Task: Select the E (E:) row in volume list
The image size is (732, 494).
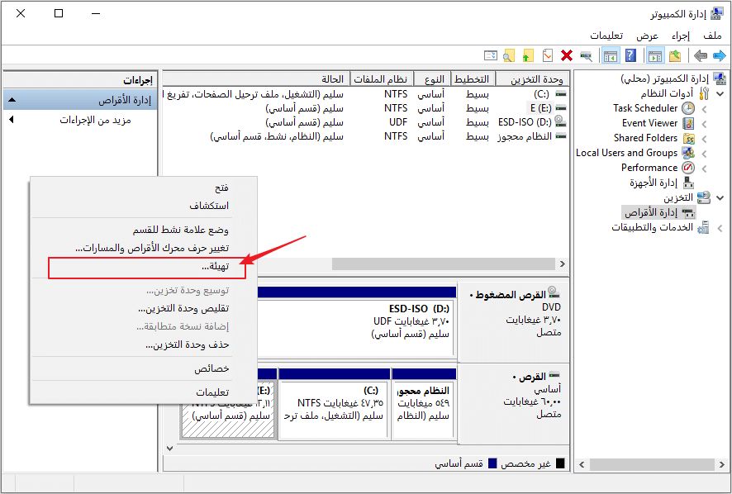Action: [365, 108]
